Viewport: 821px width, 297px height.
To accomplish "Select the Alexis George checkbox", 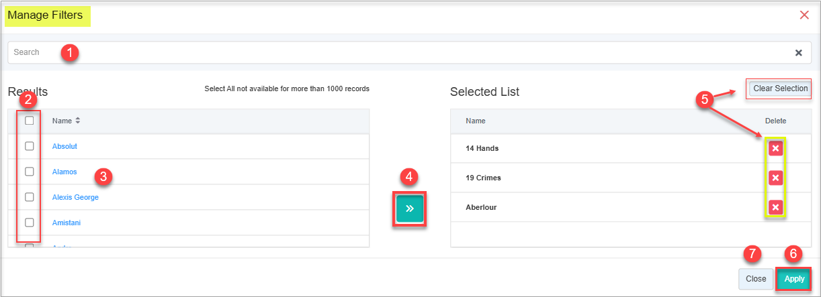I will point(30,197).
